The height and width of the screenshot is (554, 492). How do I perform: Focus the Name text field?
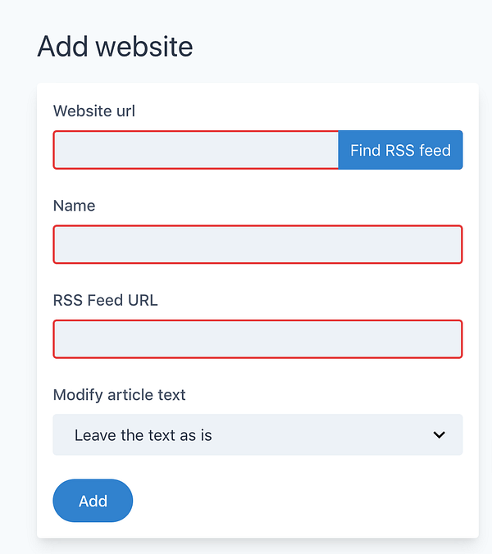pos(257,245)
